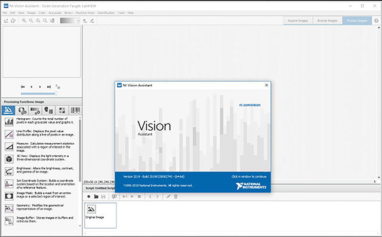Click the Run Once script icon

pos(125,196)
